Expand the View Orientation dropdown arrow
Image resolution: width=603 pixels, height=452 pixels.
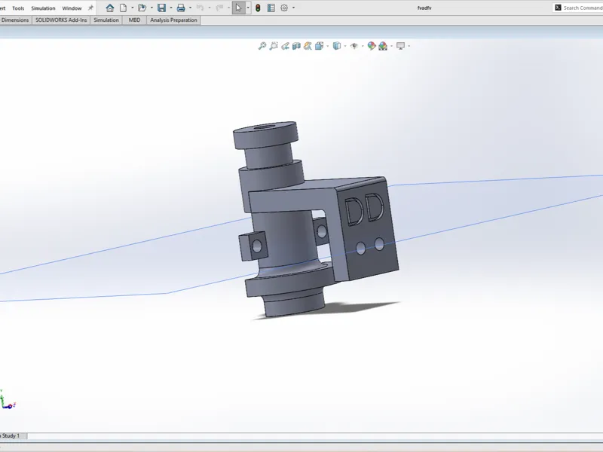point(328,46)
